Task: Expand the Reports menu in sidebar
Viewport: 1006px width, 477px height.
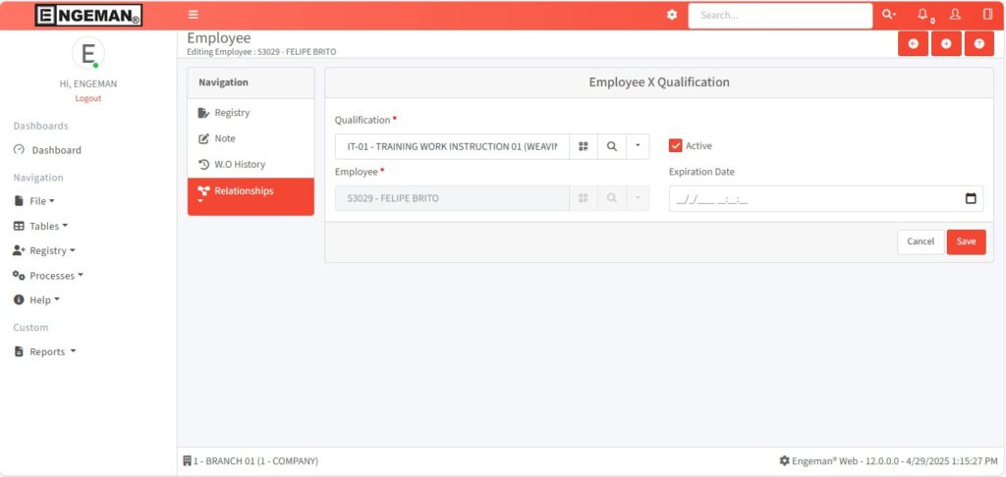Action: (47, 351)
